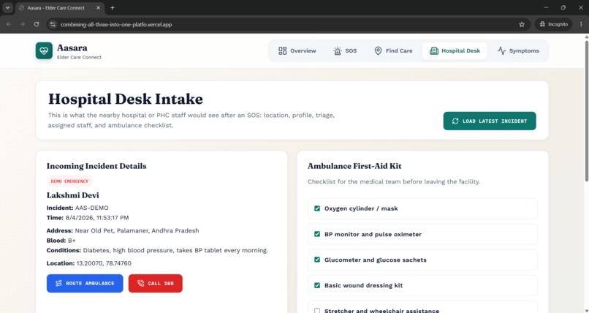Click the Conditions line about diabetes
Screen dimensions: 589x313
[157, 250]
